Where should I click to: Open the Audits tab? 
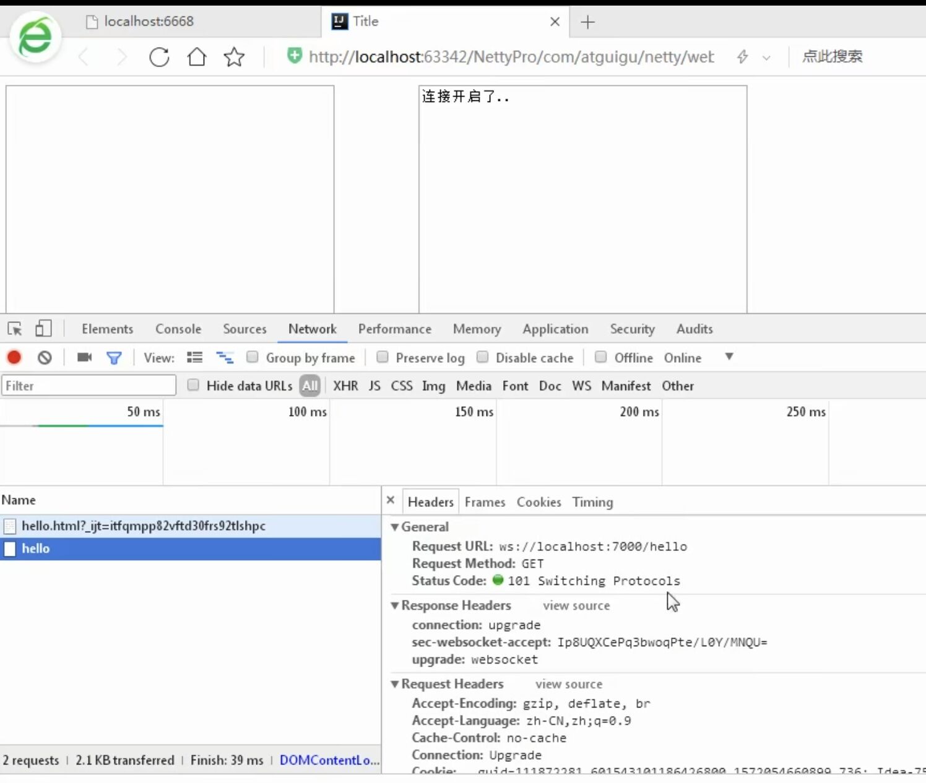click(x=694, y=329)
